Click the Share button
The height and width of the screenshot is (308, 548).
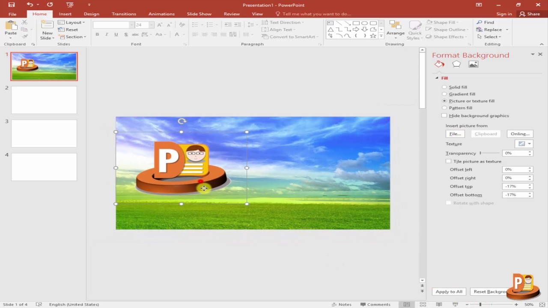pyautogui.click(x=530, y=14)
